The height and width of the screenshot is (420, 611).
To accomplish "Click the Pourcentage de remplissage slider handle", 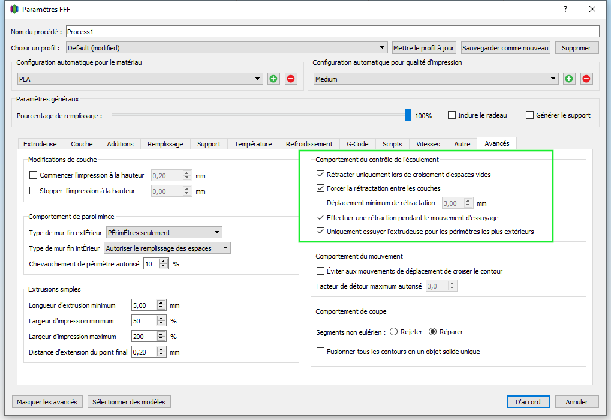I will (x=408, y=115).
